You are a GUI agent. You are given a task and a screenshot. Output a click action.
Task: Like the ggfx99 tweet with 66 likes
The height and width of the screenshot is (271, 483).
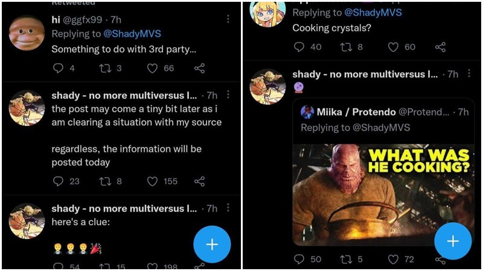click(x=152, y=68)
